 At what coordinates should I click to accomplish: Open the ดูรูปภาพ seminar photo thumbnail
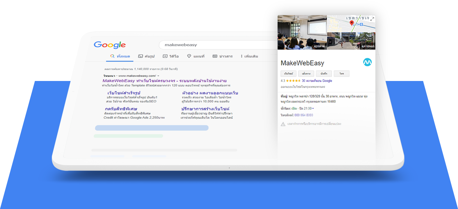[302, 32]
